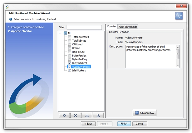Image resolution: width=192 pixels, height=133 pixels.
Task: Click the Path value %BusyWorkers
Action: click(134, 42)
